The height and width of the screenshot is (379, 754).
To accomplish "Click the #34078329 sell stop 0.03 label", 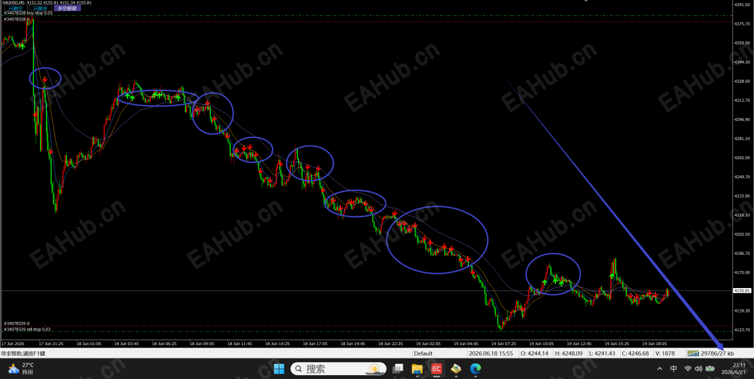I will (x=27, y=329).
